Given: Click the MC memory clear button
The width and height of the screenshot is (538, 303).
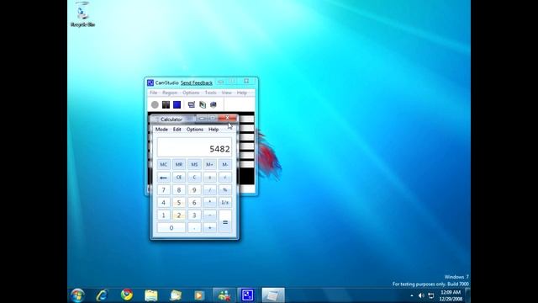Looking at the screenshot, I should [163, 165].
